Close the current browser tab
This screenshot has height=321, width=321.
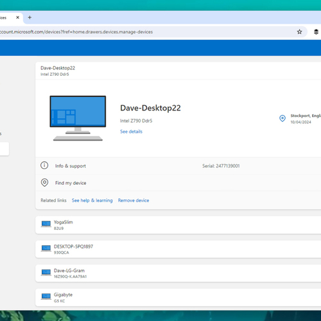(18, 17)
